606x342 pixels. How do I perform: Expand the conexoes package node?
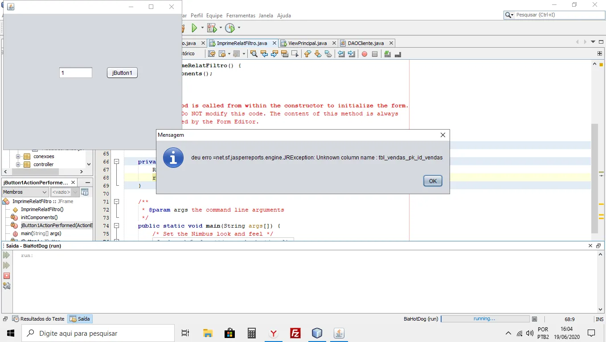(18, 156)
